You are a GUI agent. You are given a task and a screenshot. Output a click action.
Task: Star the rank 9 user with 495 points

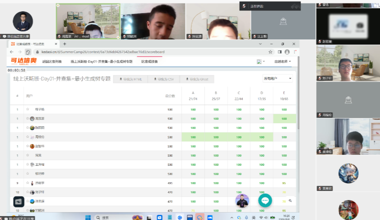point(28,183)
